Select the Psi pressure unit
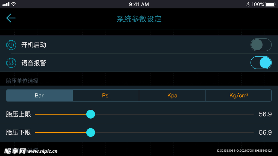 106,96
